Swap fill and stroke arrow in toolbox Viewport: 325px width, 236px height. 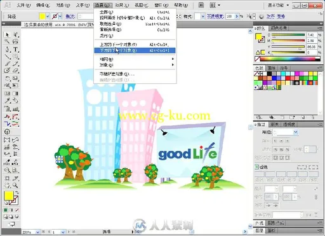click(x=17, y=193)
